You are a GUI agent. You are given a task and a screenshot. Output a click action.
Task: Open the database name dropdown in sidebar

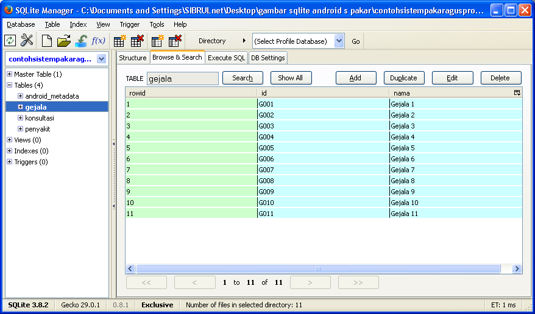pos(101,59)
